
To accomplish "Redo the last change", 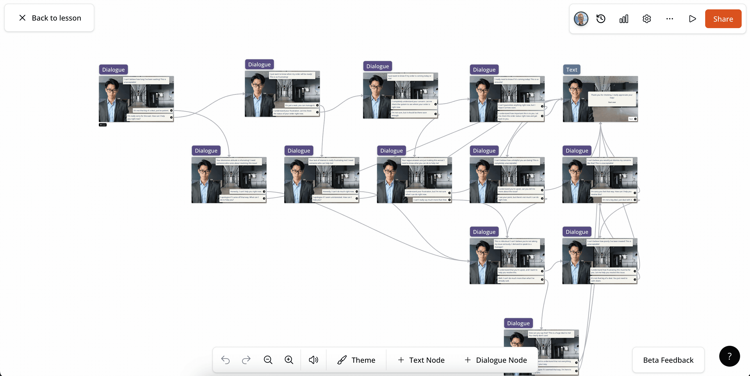I will click(246, 360).
